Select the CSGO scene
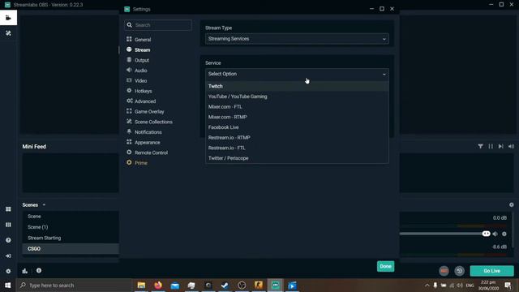This screenshot has height=292, width=519. 71,249
